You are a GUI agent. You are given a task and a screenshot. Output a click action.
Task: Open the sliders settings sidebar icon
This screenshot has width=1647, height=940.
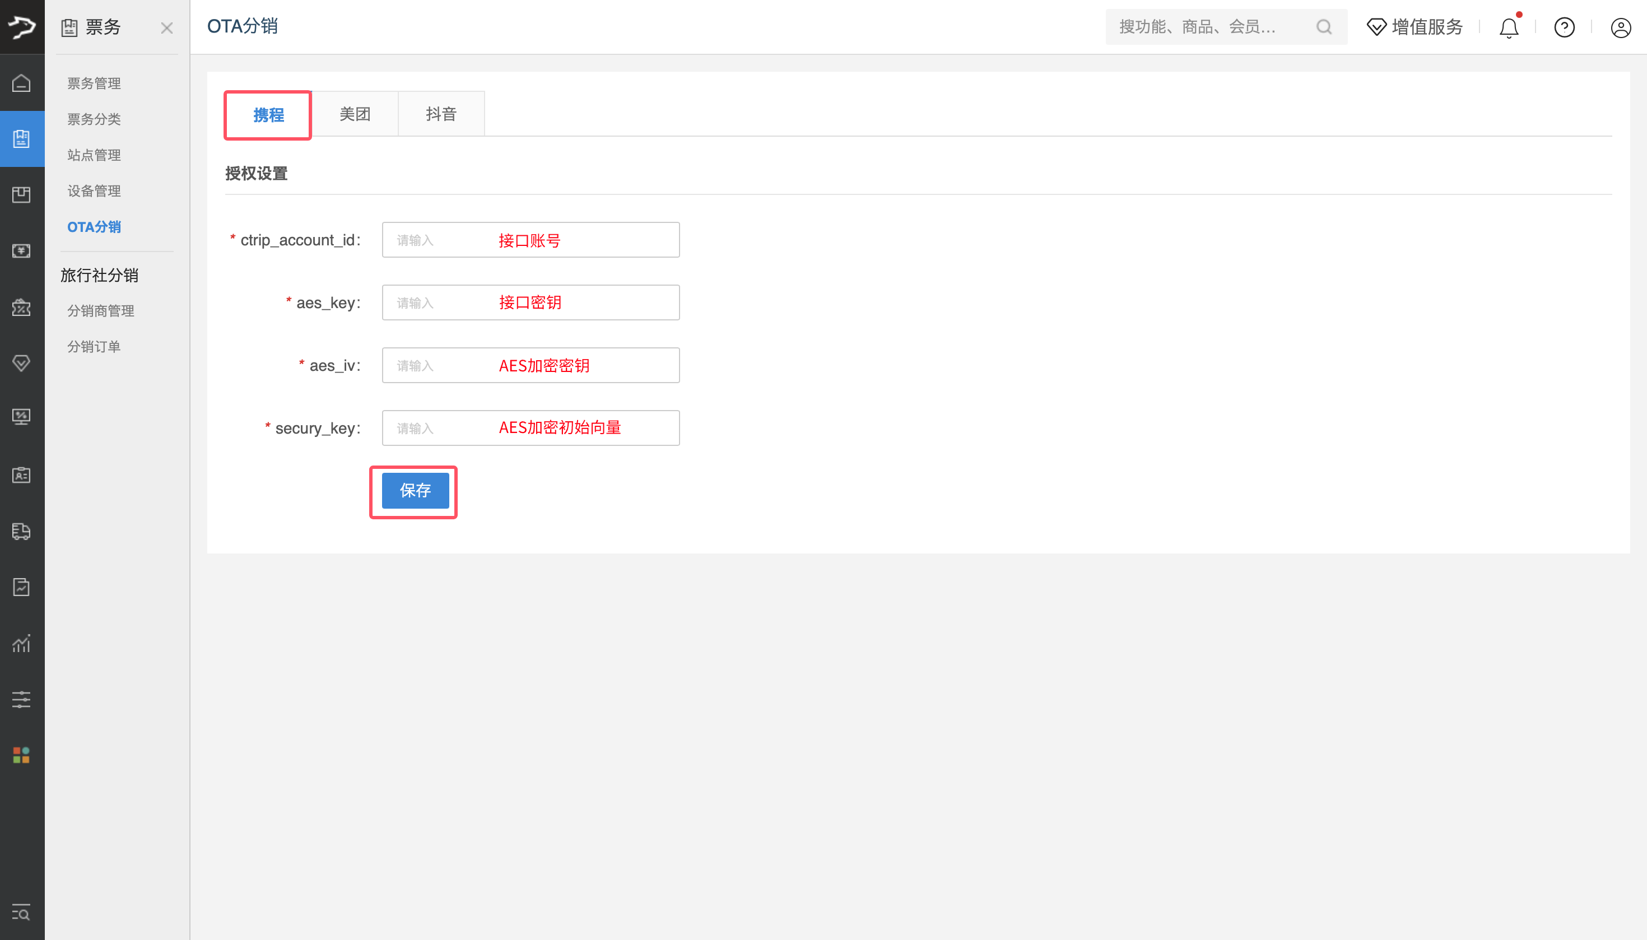pos(21,699)
